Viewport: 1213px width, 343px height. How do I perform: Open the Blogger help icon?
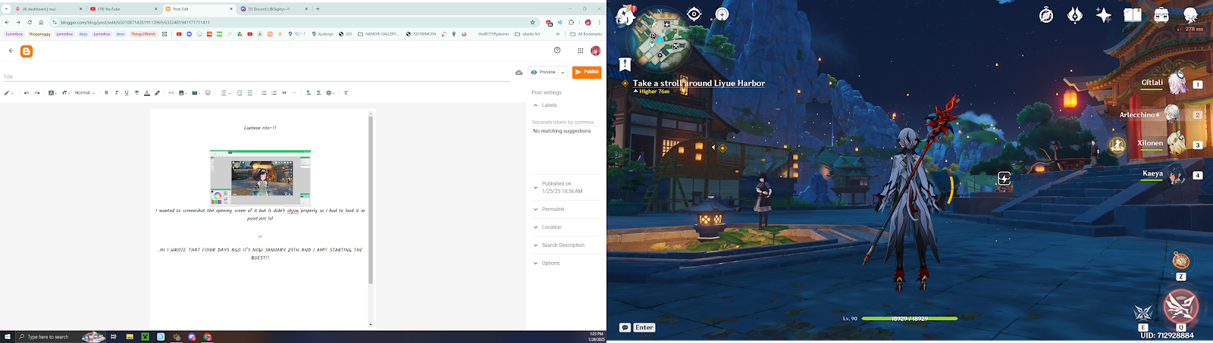tap(557, 51)
